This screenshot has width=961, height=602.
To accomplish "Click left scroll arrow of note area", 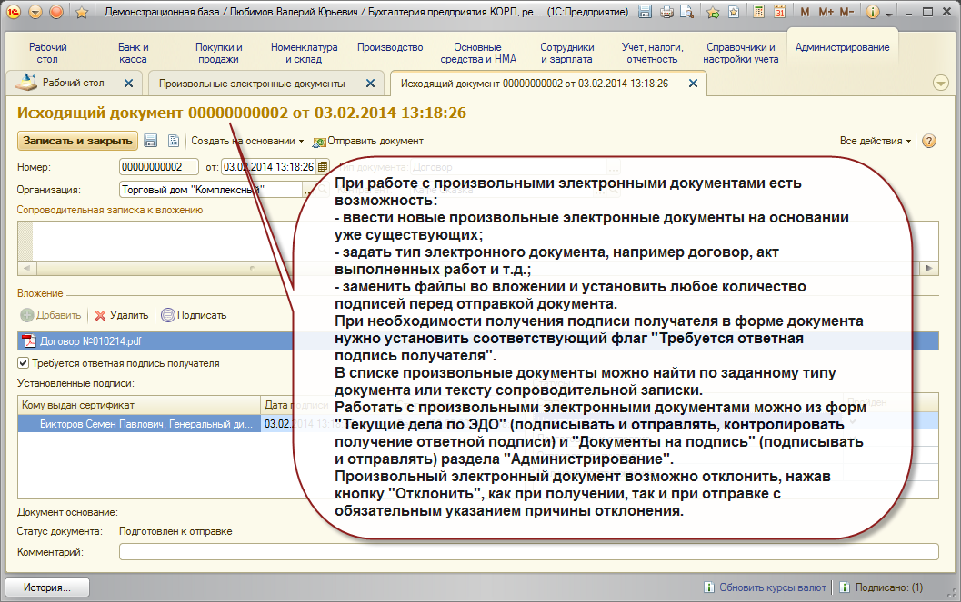I will coord(25,269).
